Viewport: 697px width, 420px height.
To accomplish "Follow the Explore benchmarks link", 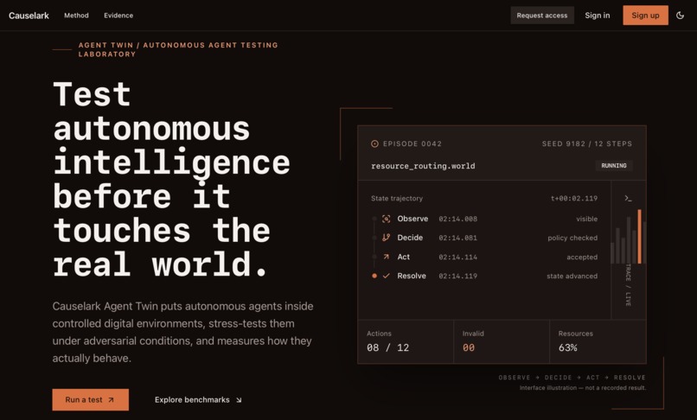I will pos(198,399).
